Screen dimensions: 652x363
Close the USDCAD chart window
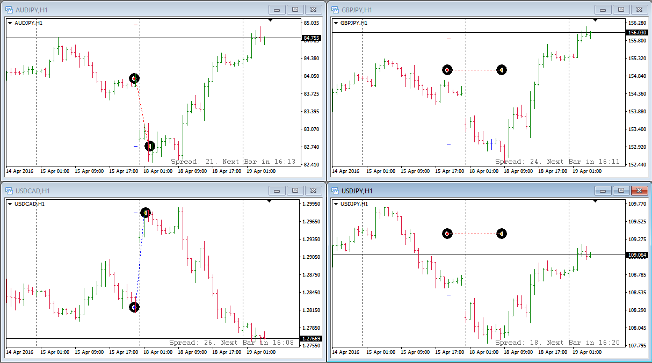tap(313, 191)
